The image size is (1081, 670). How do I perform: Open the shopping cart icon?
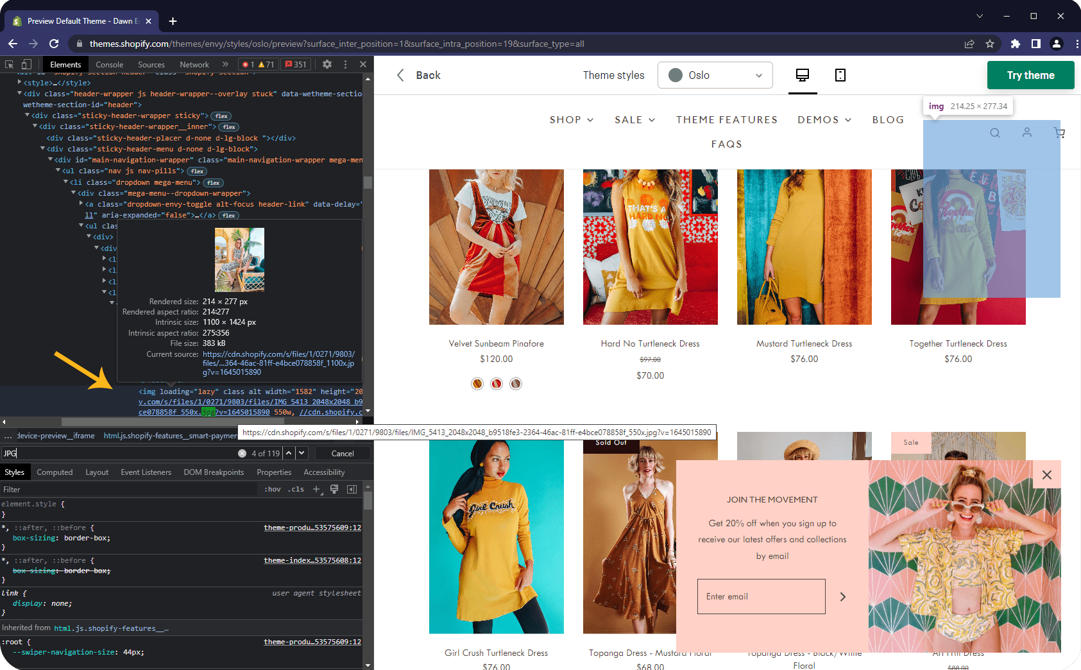click(x=1059, y=133)
